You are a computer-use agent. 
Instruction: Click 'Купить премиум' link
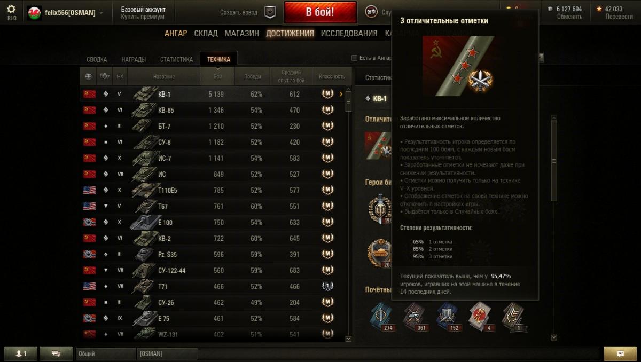tap(143, 17)
